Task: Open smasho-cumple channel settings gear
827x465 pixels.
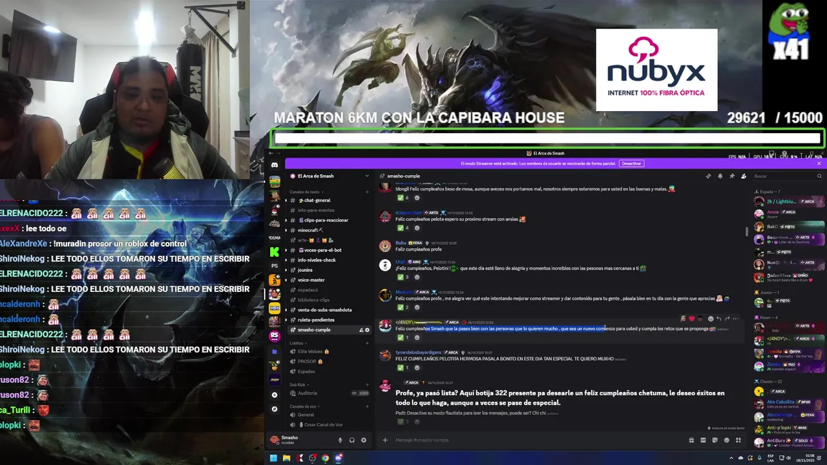Action: (x=368, y=330)
